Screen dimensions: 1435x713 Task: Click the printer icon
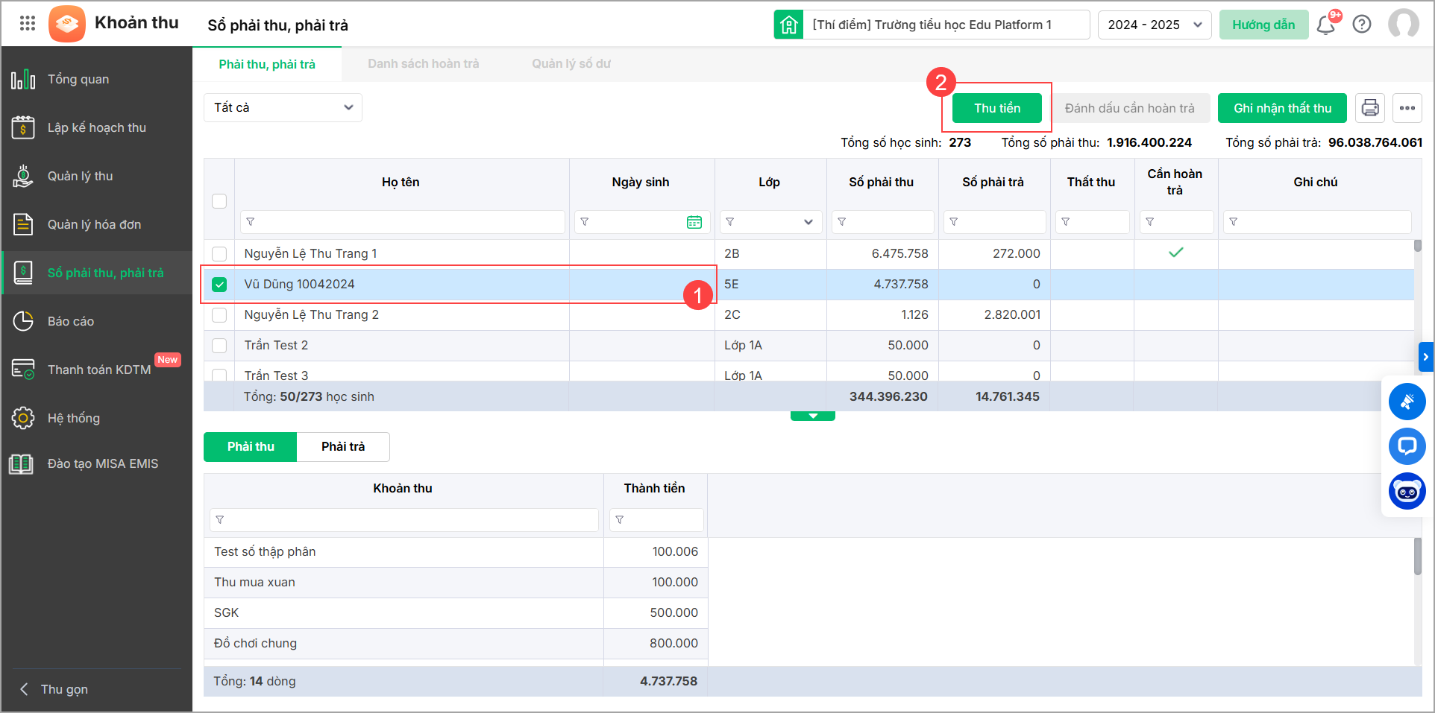coord(1370,108)
